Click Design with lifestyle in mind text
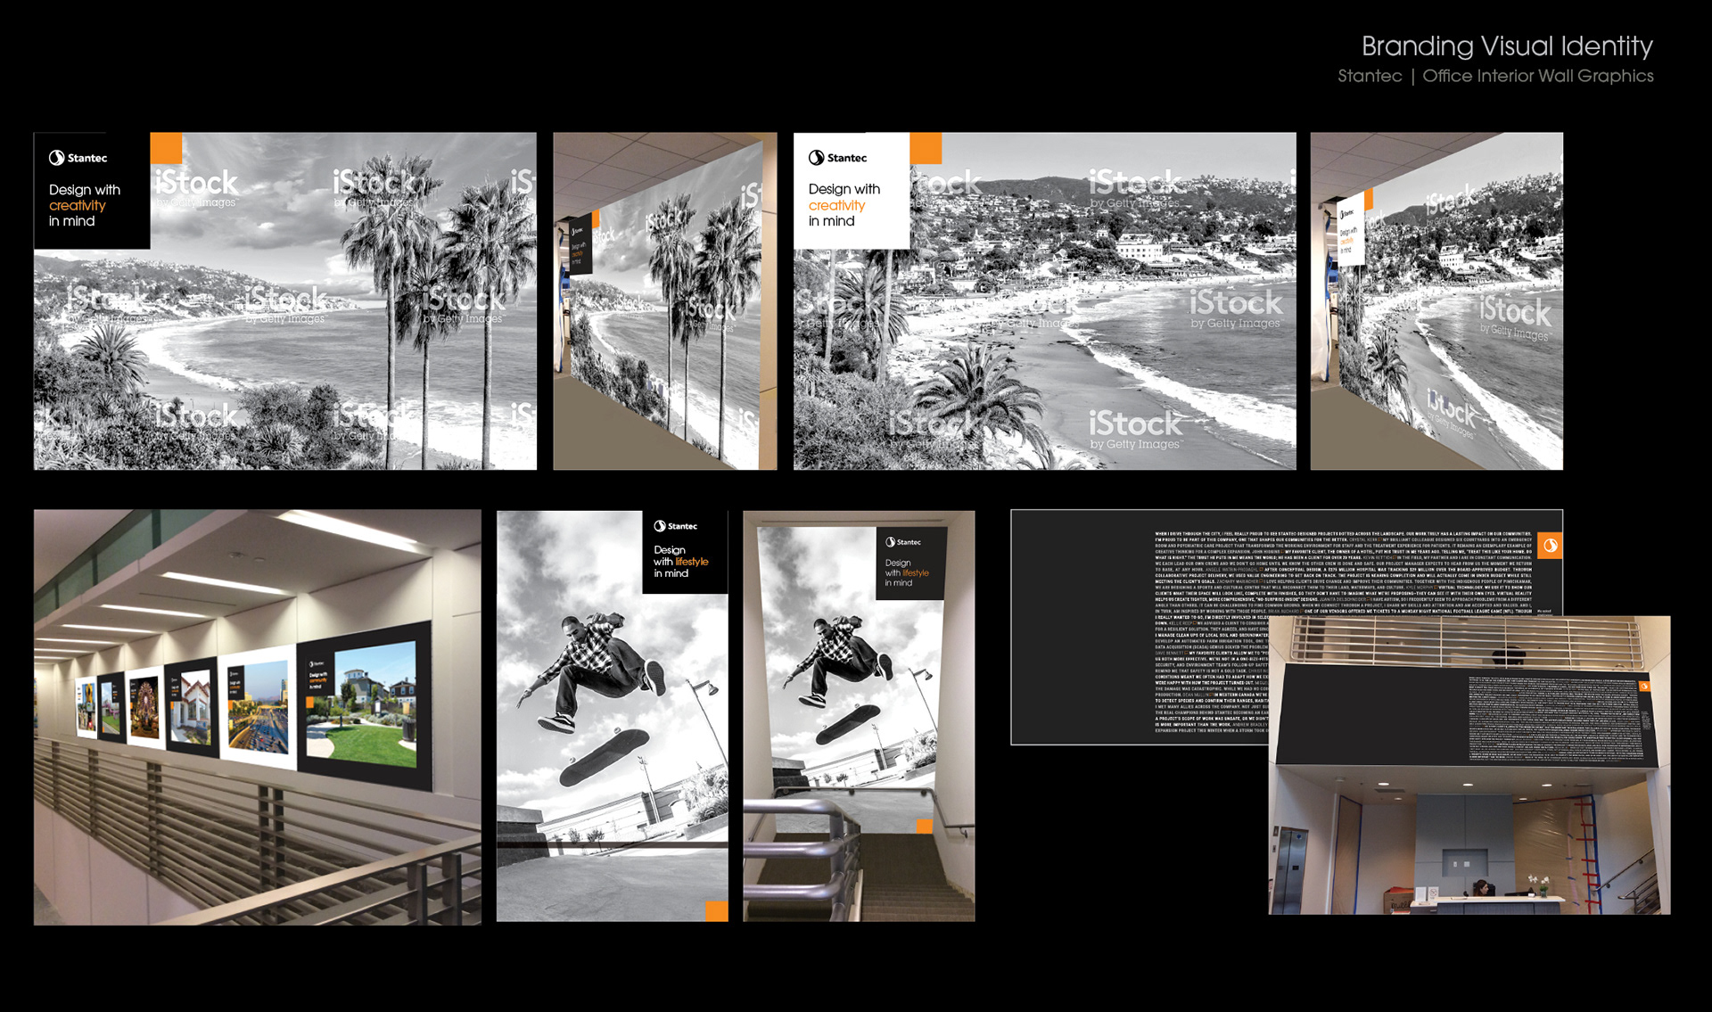The height and width of the screenshot is (1012, 1712). pos(680,562)
